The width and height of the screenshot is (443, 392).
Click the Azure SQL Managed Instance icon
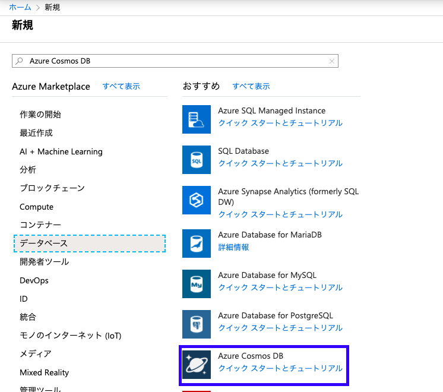pyautogui.click(x=197, y=119)
